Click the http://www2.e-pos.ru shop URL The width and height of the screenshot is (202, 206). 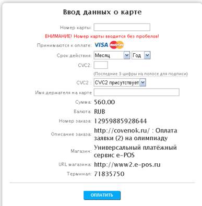coord(127,164)
